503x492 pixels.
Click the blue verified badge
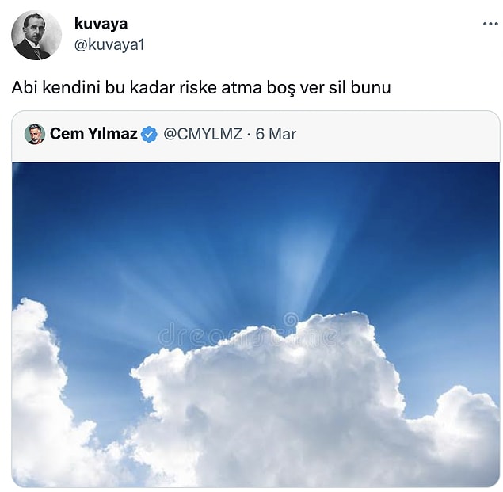pos(149,134)
